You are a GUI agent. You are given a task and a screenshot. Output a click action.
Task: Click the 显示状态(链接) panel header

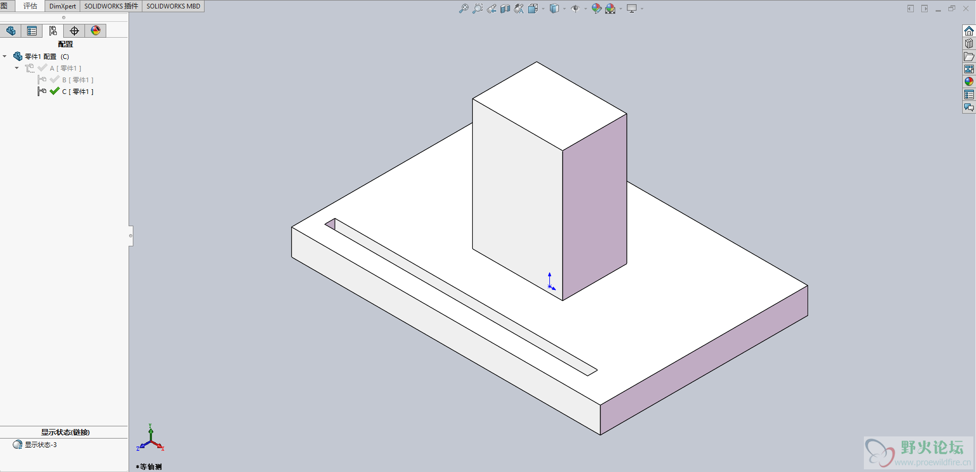(x=65, y=432)
